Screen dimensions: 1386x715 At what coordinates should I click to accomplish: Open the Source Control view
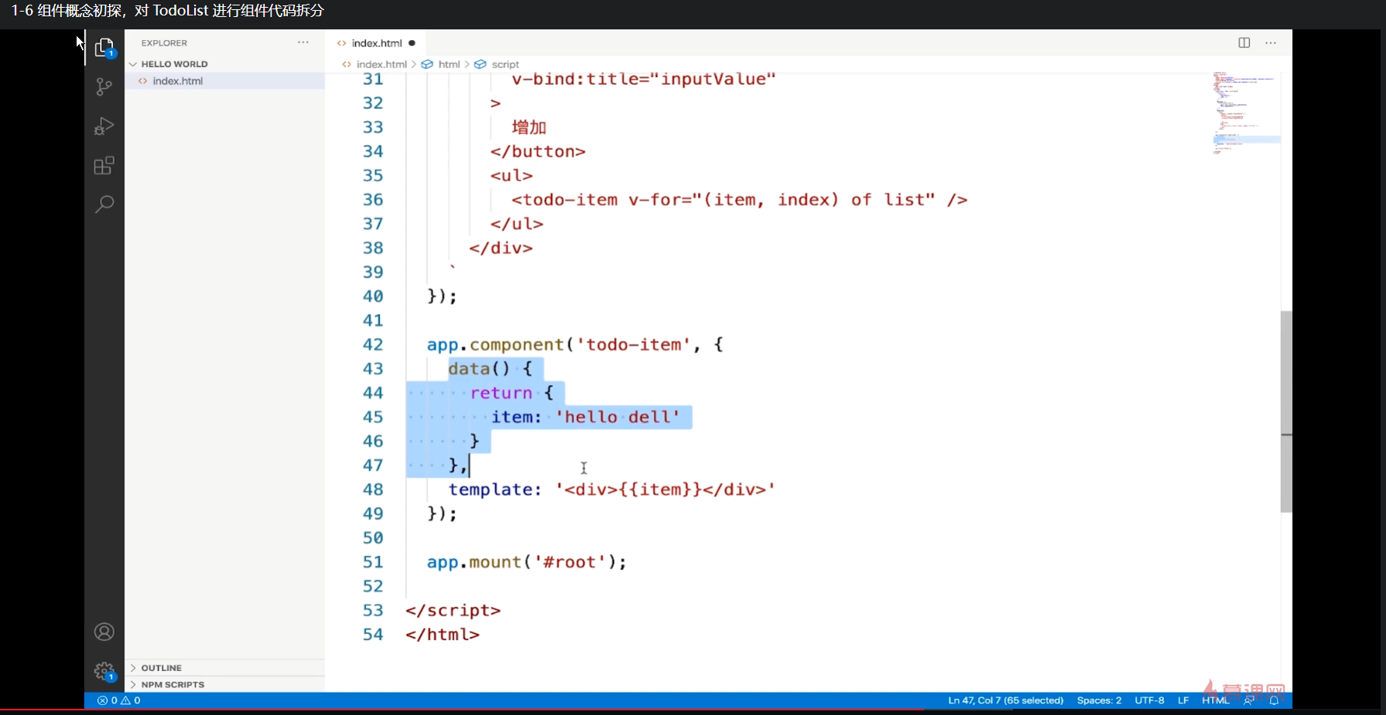coord(104,87)
